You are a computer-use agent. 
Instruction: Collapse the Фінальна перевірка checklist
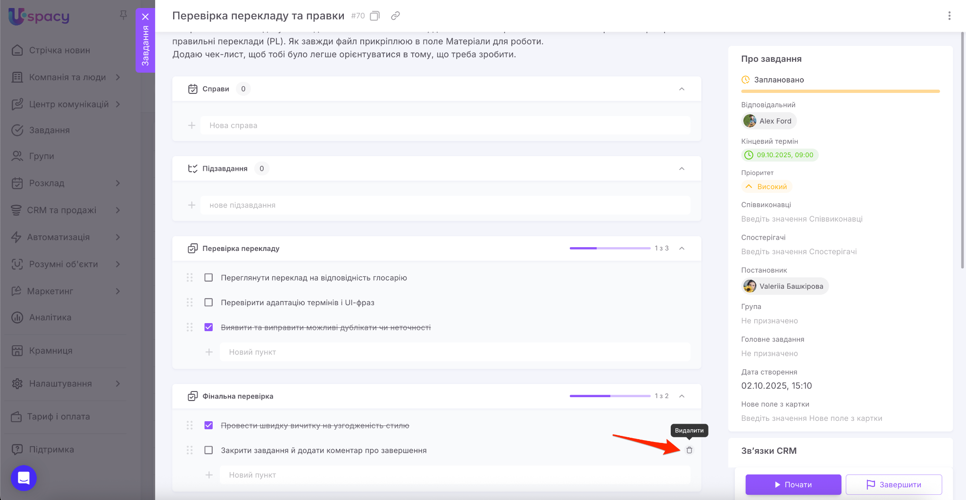(682, 396)
